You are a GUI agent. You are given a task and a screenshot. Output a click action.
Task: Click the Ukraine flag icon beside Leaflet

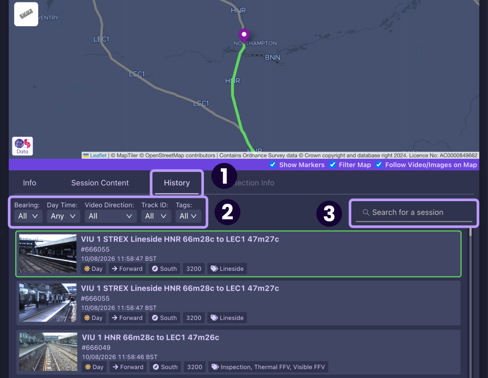tap(86, 155)
